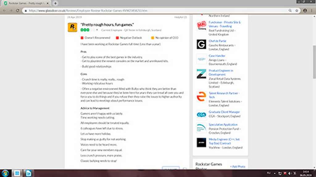Click the red flag tray icon
This screenshot has width=316, height=177.
(x=285, y=173)
